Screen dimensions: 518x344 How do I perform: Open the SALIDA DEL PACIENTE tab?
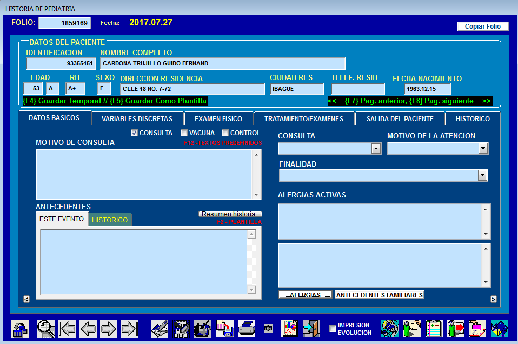(400, 118)
